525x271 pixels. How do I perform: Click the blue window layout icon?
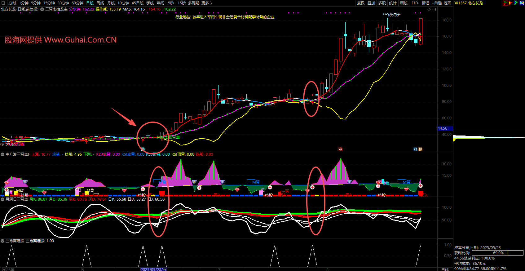click(x=522, y=3)
